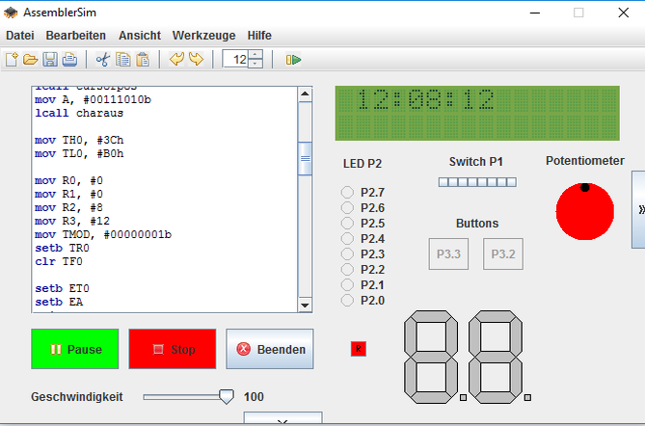645x426 pixels.
Task: Click the Geschwindigkeit speed slider handle
Action: coord(227,396)
